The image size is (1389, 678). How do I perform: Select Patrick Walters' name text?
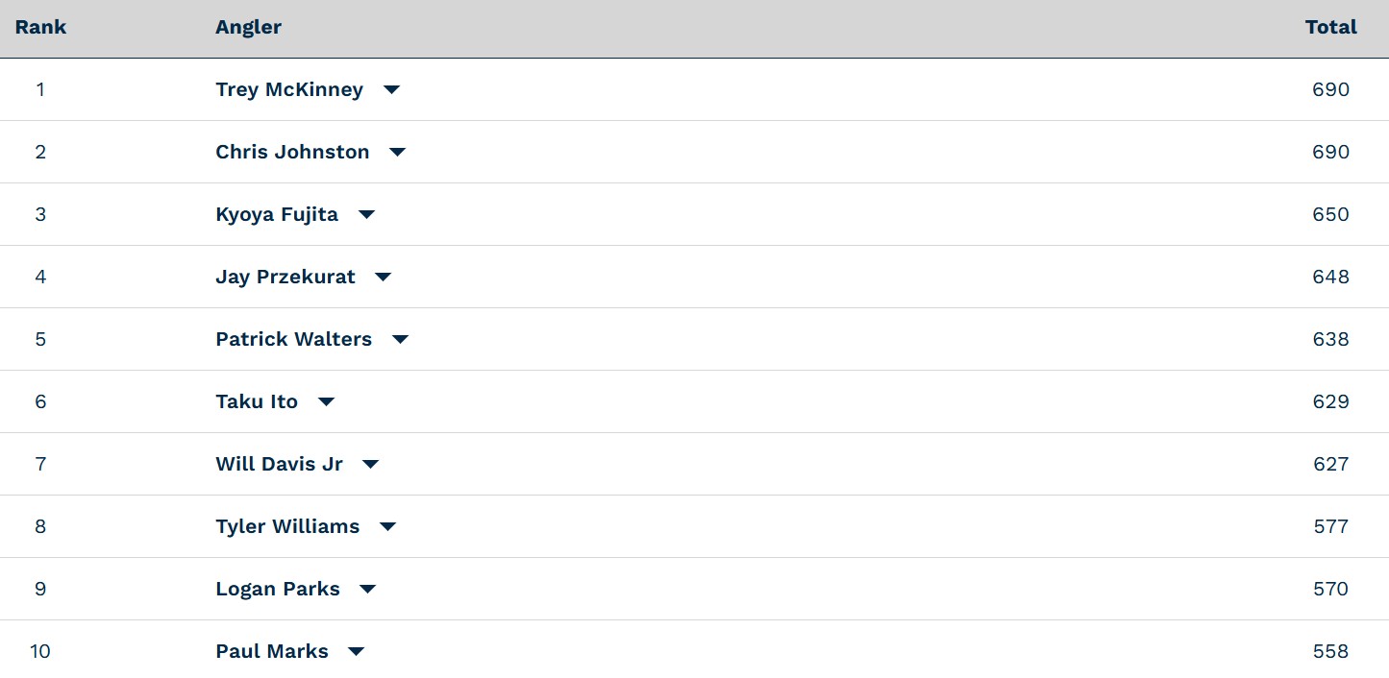coord(293,339)
